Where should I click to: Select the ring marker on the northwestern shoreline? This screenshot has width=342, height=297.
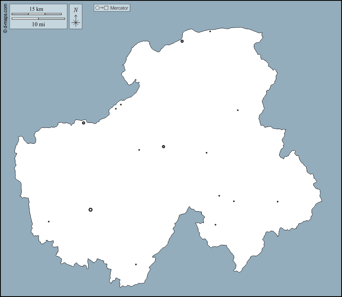[84, 123]
